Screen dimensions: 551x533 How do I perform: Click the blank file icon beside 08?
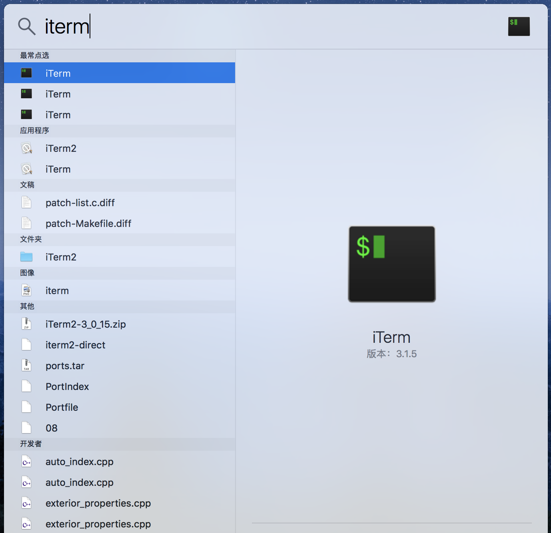coord(26,428)
